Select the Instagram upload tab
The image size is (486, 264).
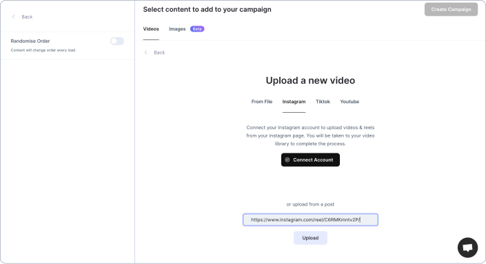(x=294, y=102)
